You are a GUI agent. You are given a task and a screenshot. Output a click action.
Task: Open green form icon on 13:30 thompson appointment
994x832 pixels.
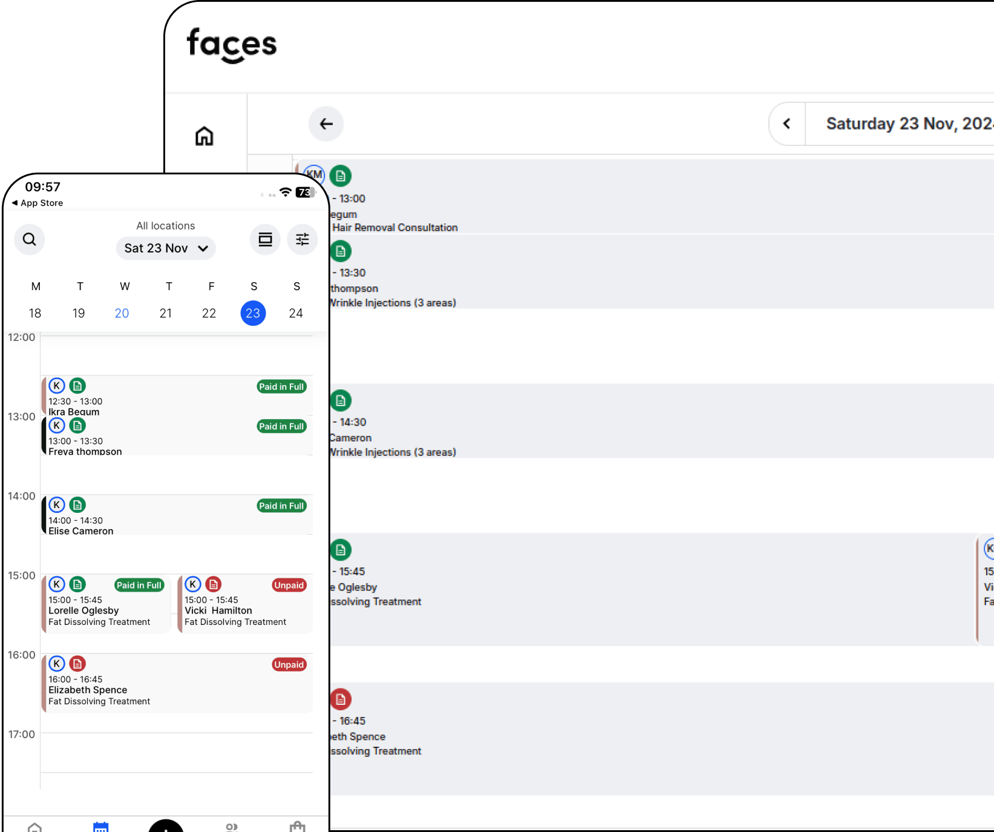coord(341,251)
